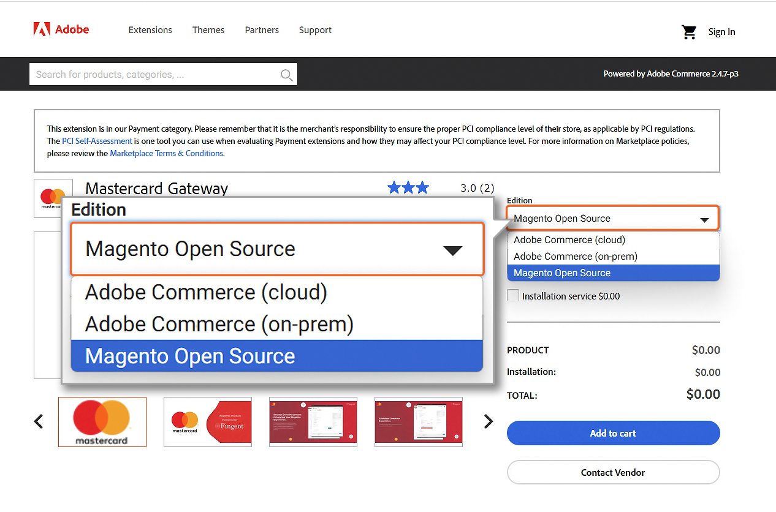
Task: Click the Mastercard logo beside the product title
Action: [x=53, y=198]
